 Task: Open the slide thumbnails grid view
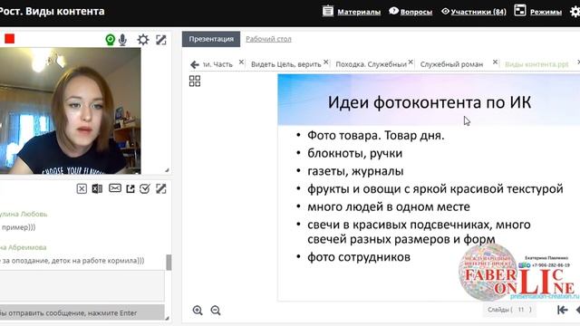coord(195,81)
